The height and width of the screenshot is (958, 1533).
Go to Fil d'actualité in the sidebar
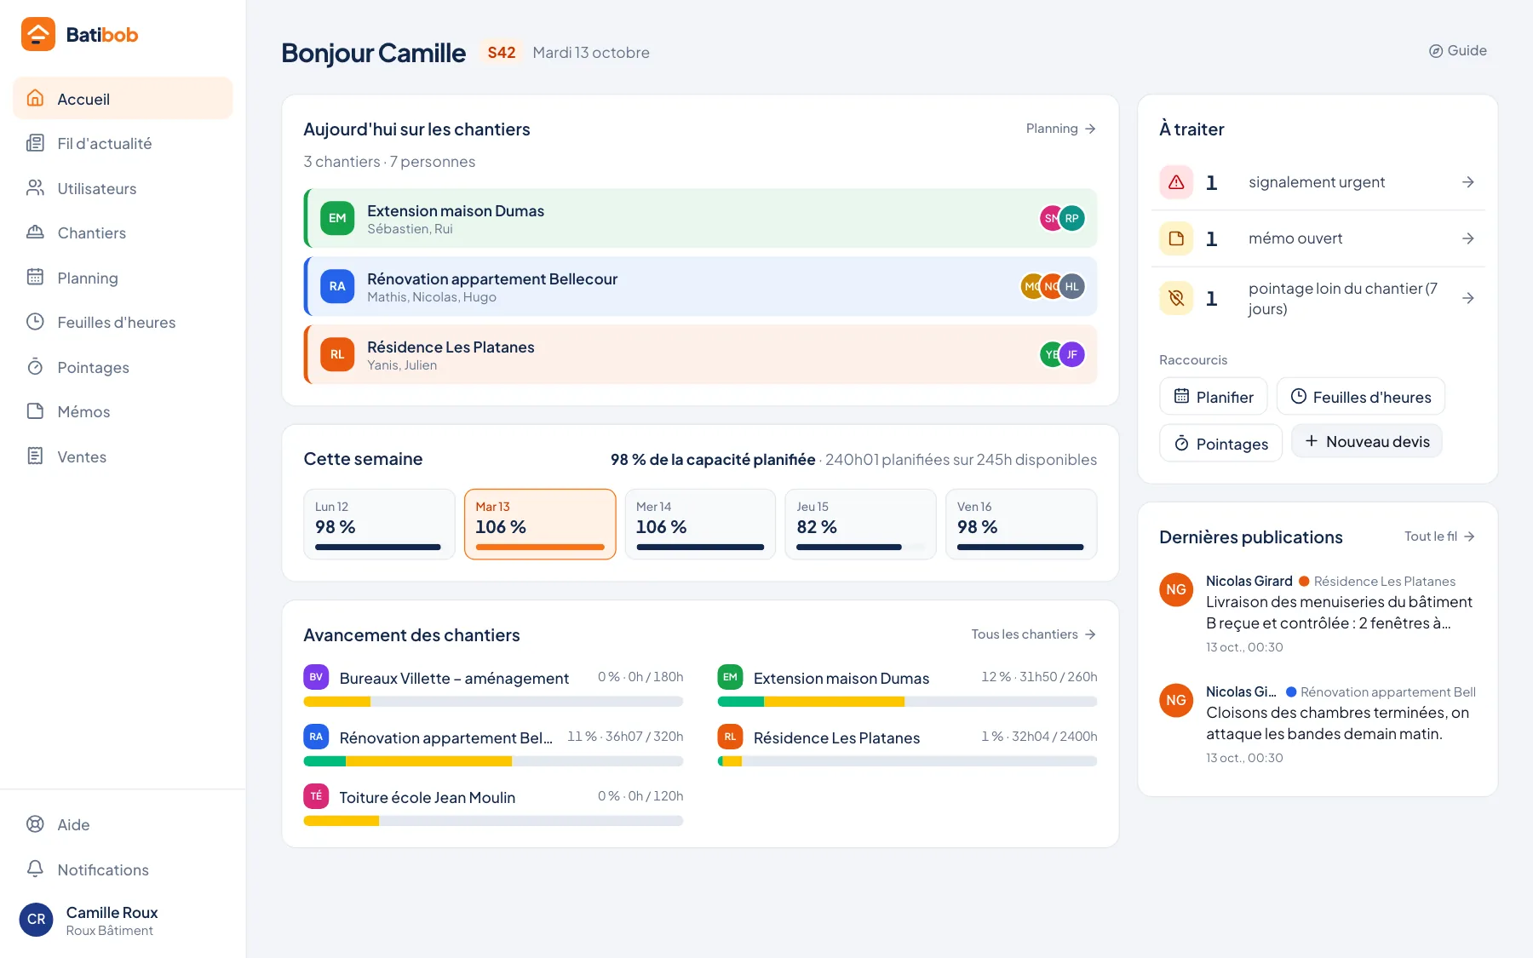(x=123, y=144)
